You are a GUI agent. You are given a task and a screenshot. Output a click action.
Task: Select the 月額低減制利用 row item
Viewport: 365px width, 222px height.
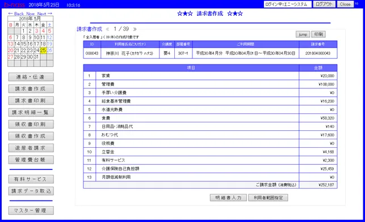coord(198,177)
